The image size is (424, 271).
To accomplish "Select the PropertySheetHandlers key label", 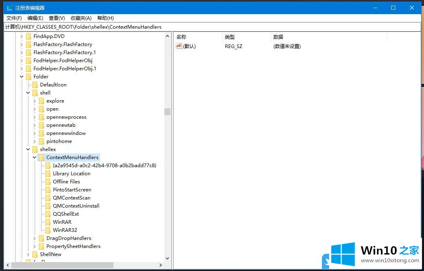I will [73, 247].
